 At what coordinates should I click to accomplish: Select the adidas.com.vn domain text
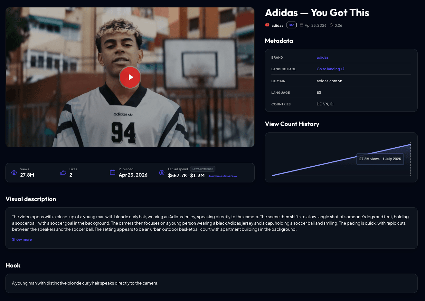329,81
